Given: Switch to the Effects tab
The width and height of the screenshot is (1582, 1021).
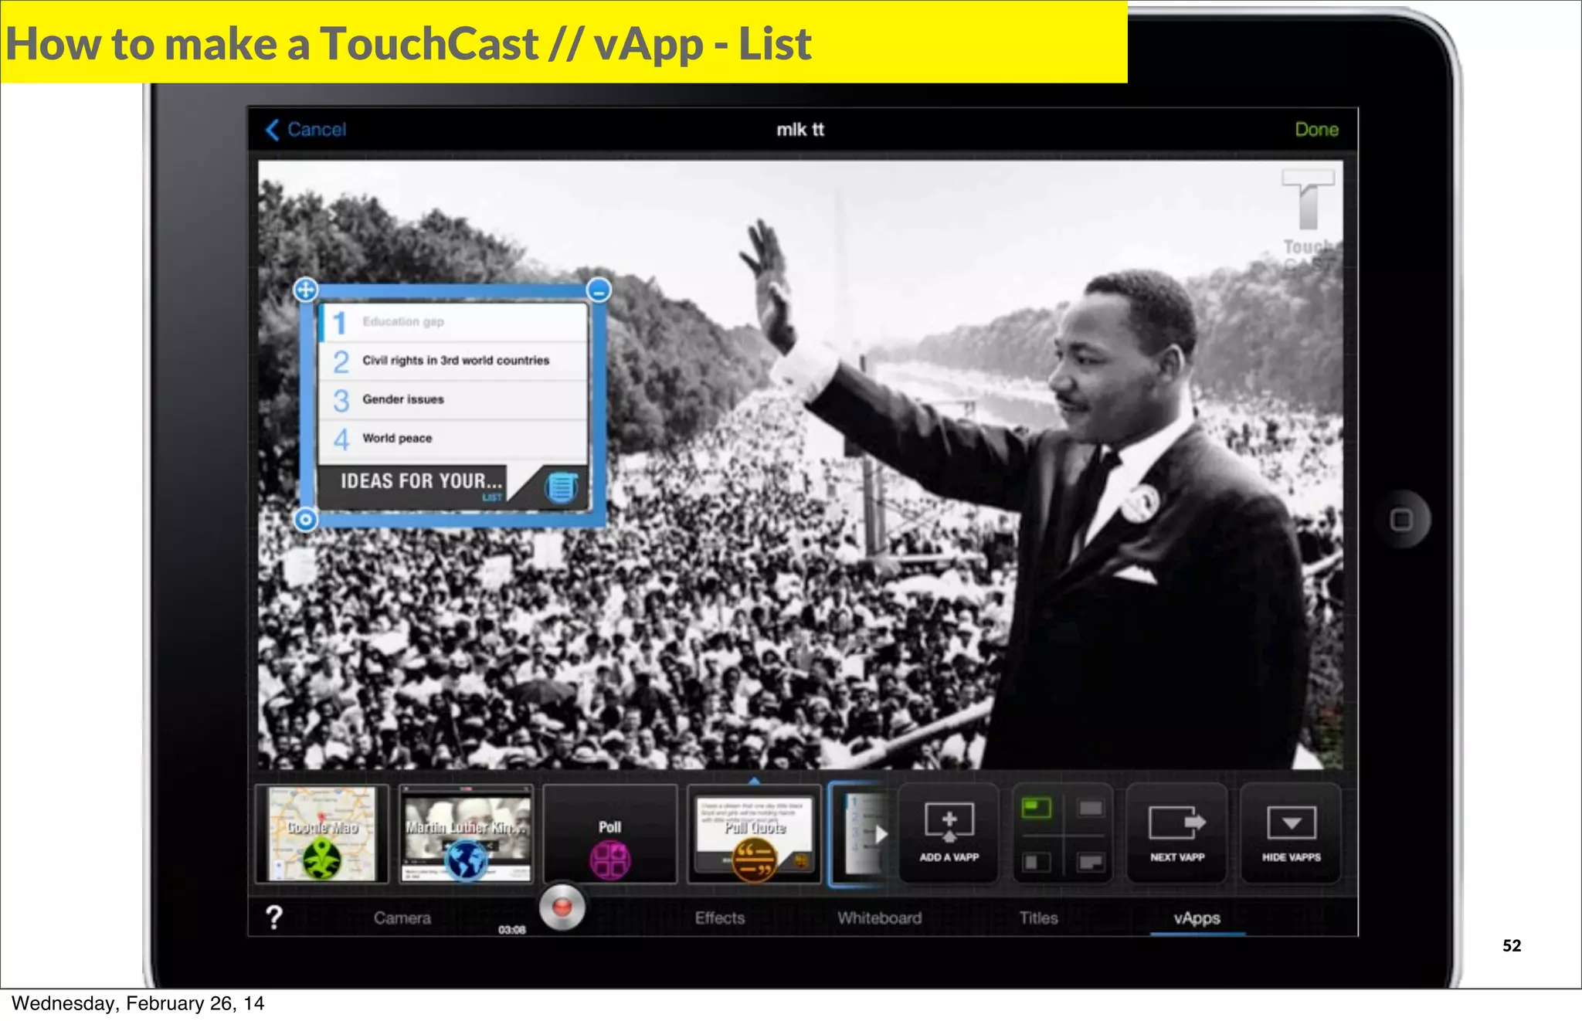Looking at the screenshot, I should (x=720, y=918).
